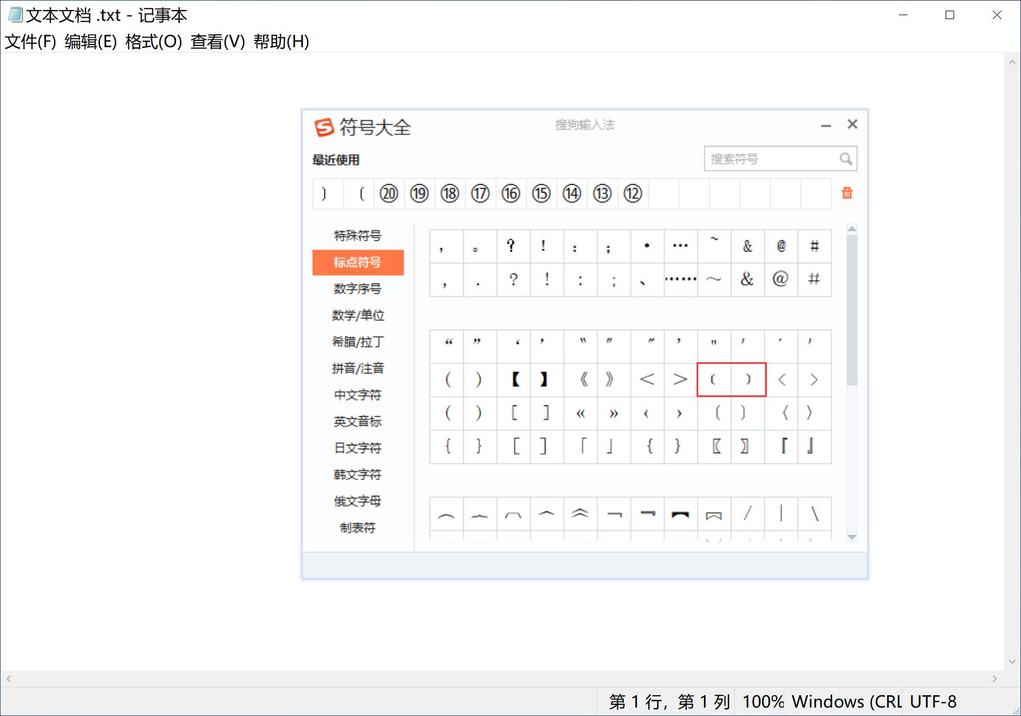Click the 第 1 行，第 1 列 status entry
This screenshot has width=1021, height=716.
point(669,702)
